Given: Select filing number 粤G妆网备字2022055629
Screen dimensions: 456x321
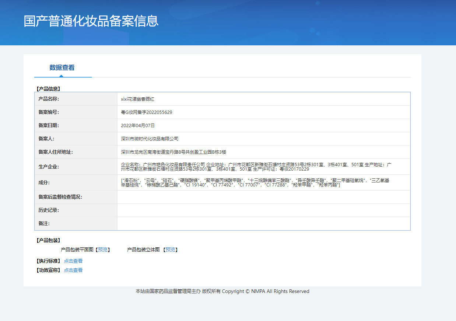Looking at the screenshot, I should 147,112.
